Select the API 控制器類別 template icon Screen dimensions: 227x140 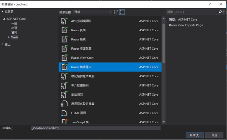pyautogui.click(x=64, y=21)
